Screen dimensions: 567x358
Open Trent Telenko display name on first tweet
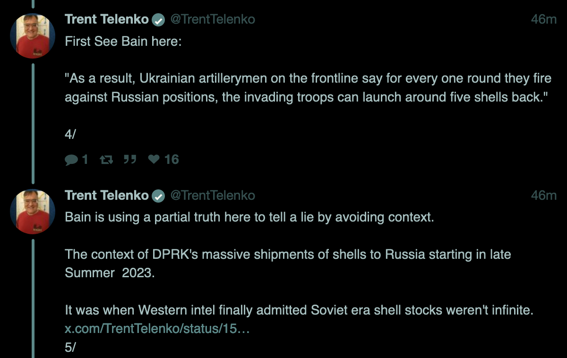[107, 19]
